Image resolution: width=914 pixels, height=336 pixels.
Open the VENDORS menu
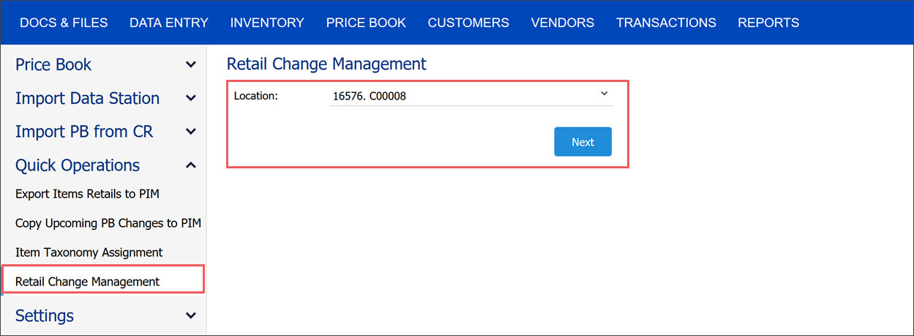point(563,23)
